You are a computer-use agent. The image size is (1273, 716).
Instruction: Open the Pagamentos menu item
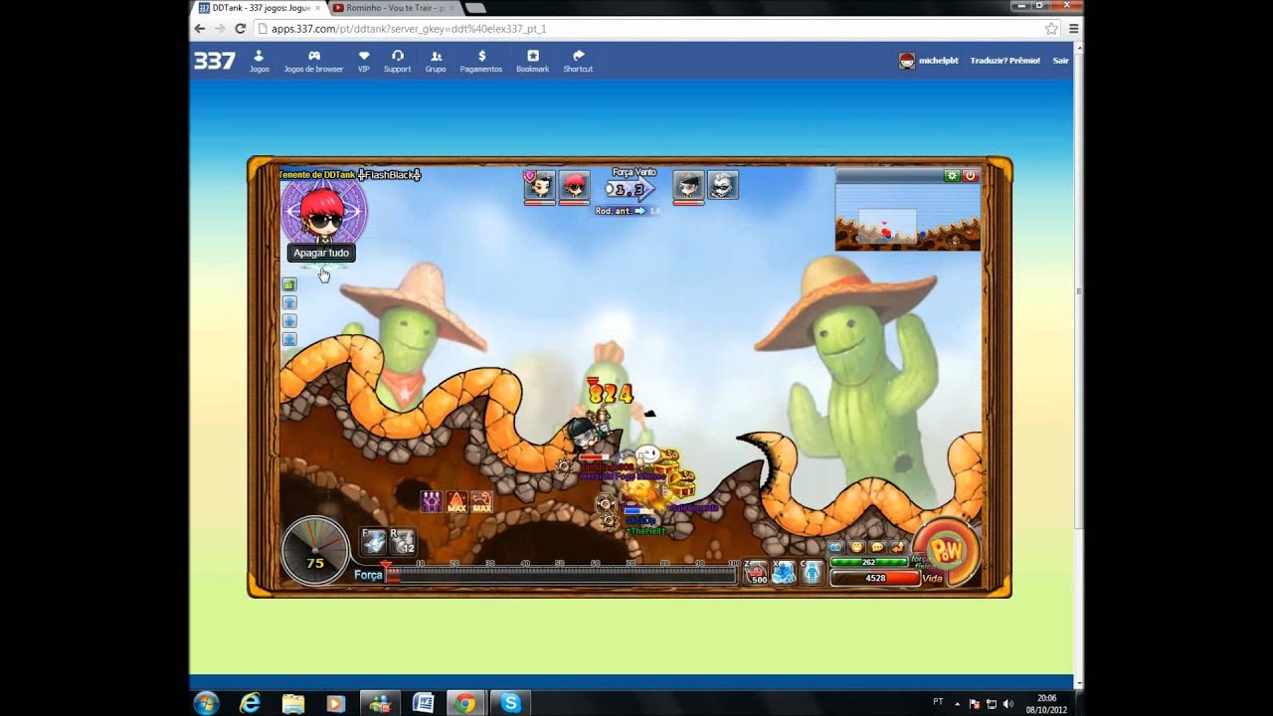pos(481,62)
